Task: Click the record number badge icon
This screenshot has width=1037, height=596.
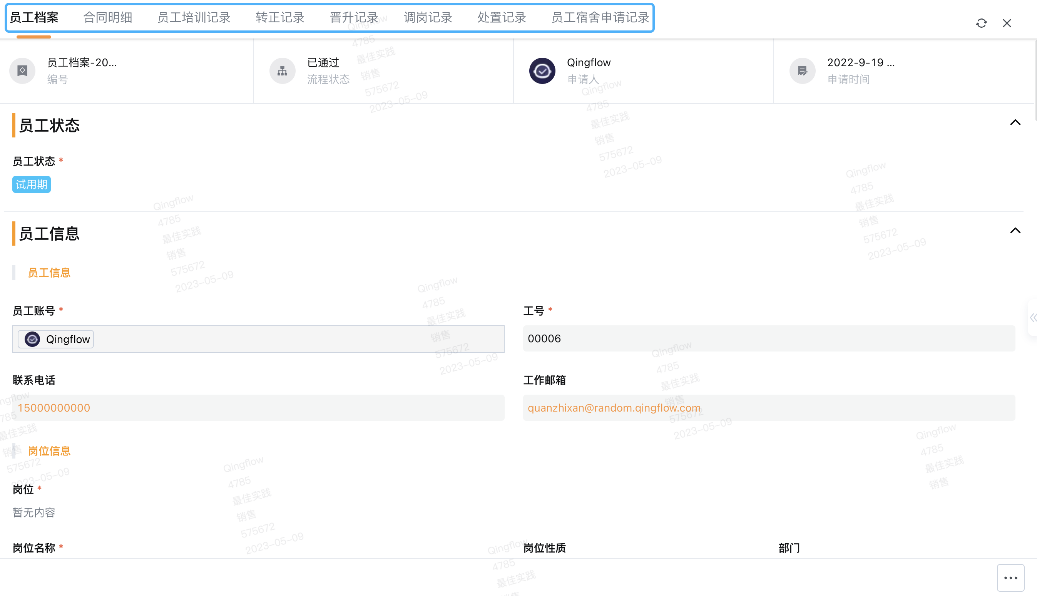Action: click(22, 71)
